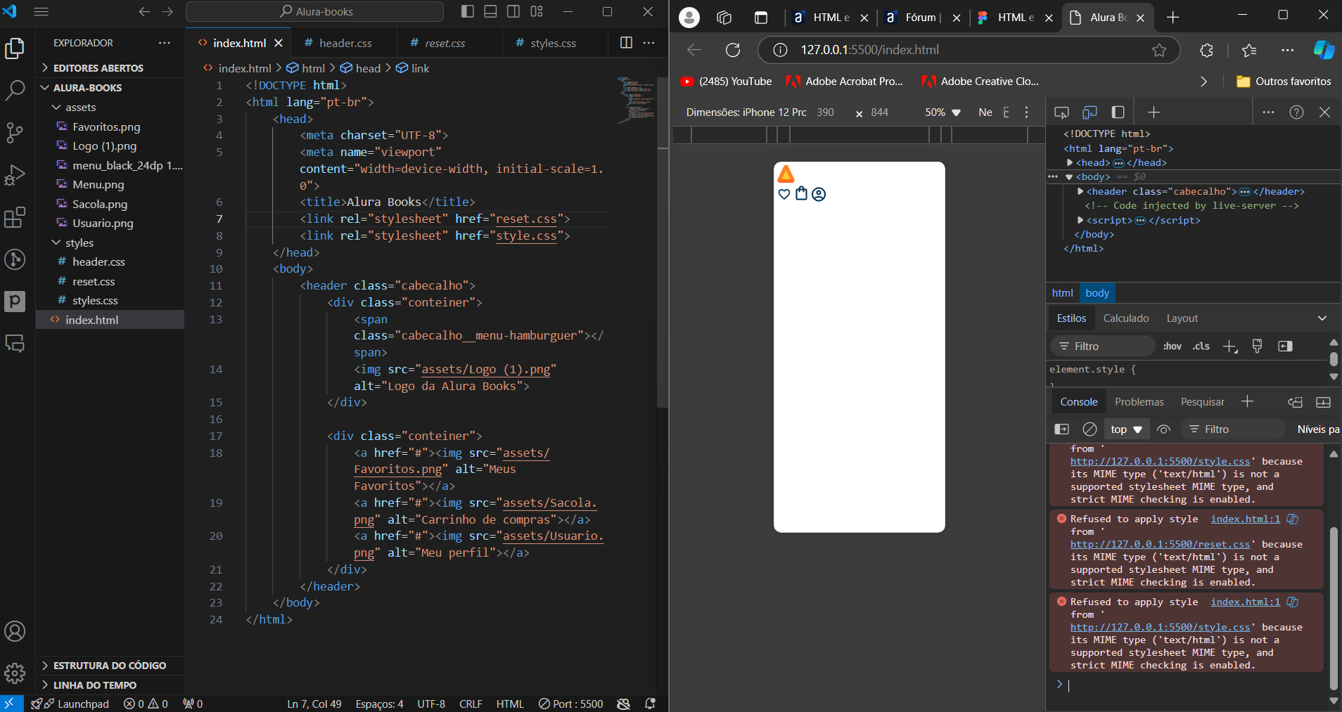Add this page to favorites with star icon
Viewport: 1342px width, 712px height.
pyautogui.click(x=1159, y=50)
